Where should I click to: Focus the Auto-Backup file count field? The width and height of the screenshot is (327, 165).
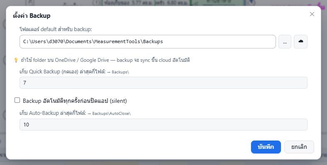[x=163, y=125]
